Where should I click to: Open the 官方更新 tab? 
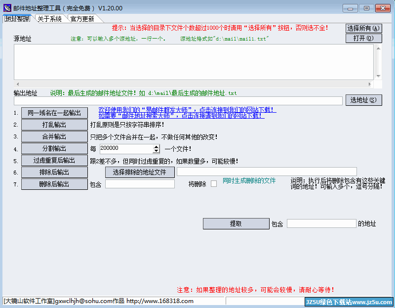pos(82,19)
